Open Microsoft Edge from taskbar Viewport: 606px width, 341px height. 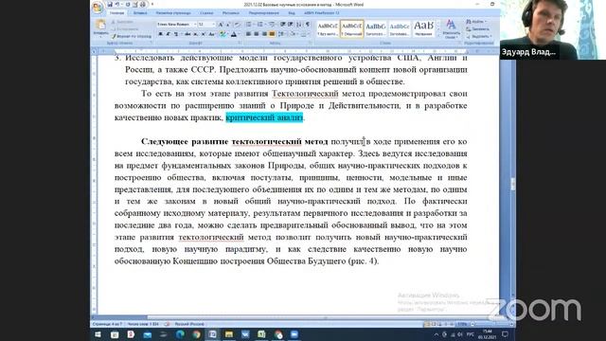[x=180, y=334]
